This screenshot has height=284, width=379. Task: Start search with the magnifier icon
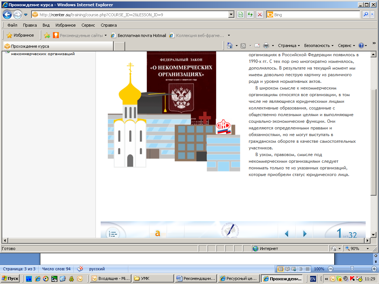366,15
